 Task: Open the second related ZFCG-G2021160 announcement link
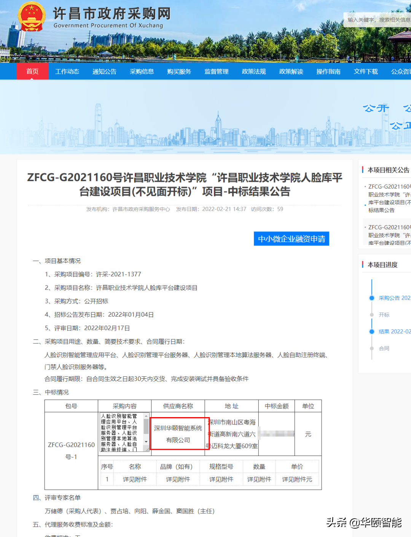[x=389, y=235]
